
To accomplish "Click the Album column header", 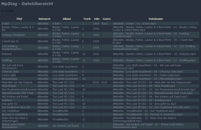I will click(x=67, y=19).
